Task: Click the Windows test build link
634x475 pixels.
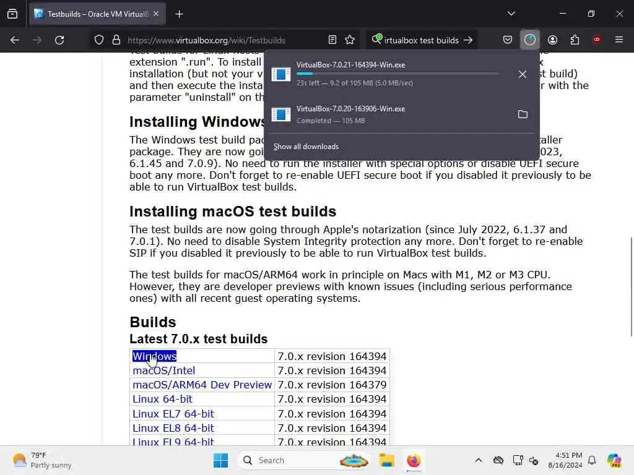Action: [154, 356]
